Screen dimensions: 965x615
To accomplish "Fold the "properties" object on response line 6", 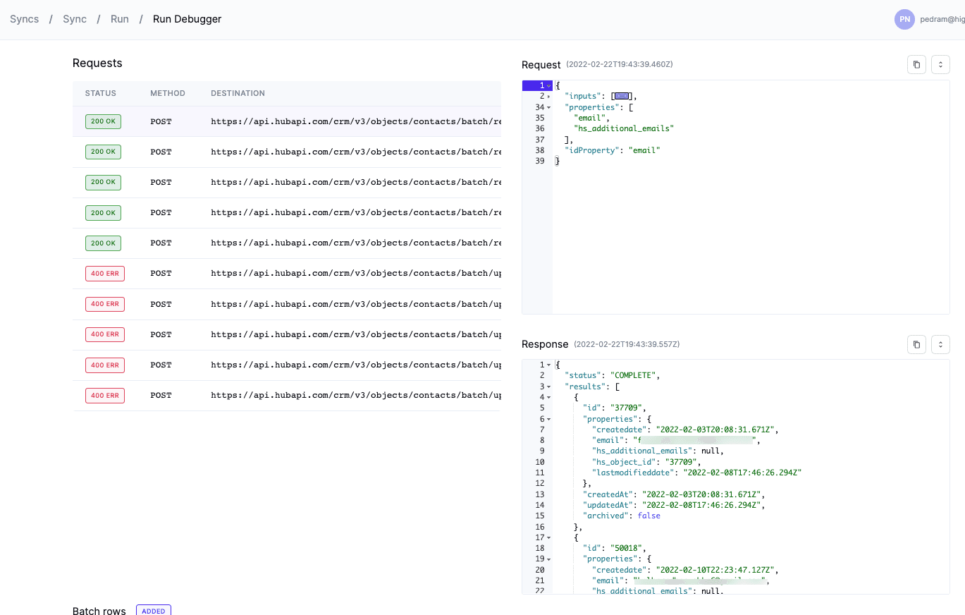I will click(548, 419).
